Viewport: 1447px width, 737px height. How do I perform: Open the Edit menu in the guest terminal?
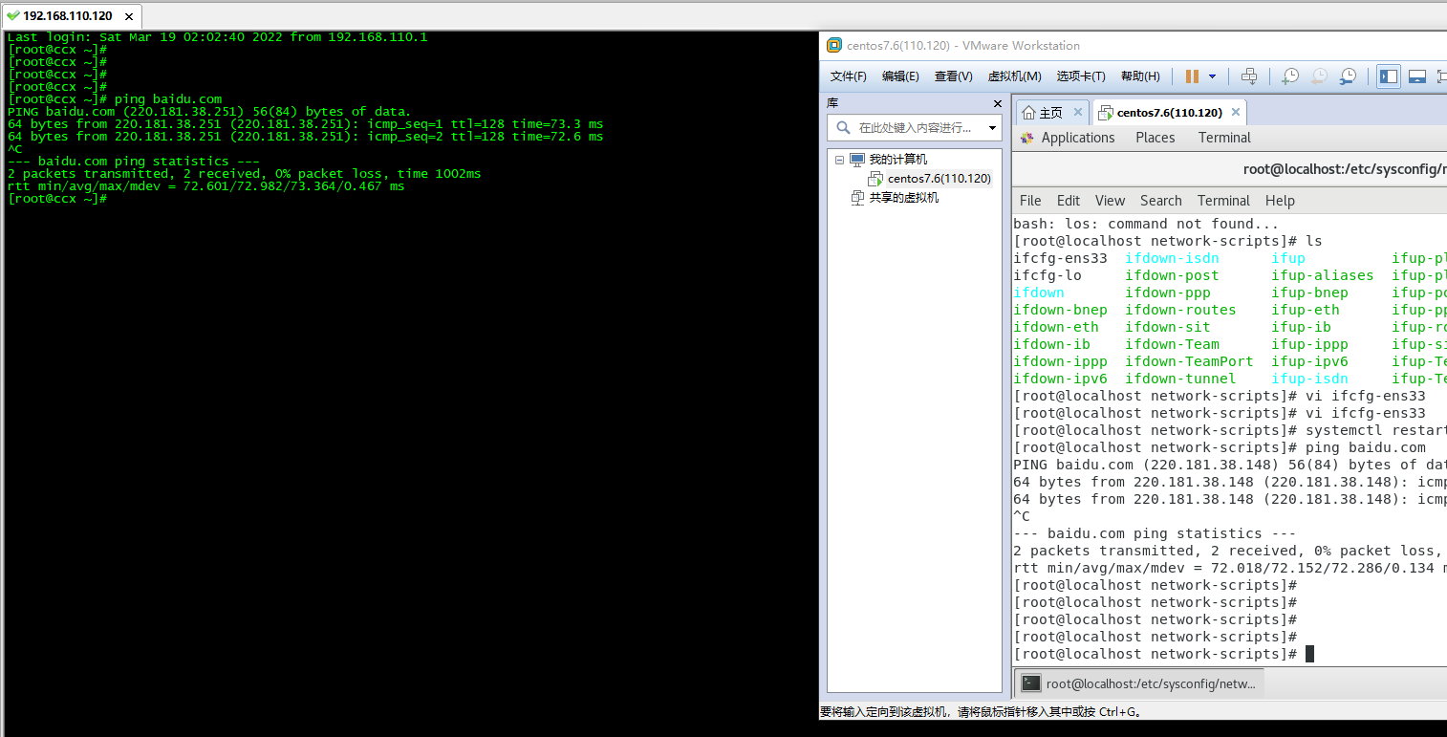[x=1069, y=201]
